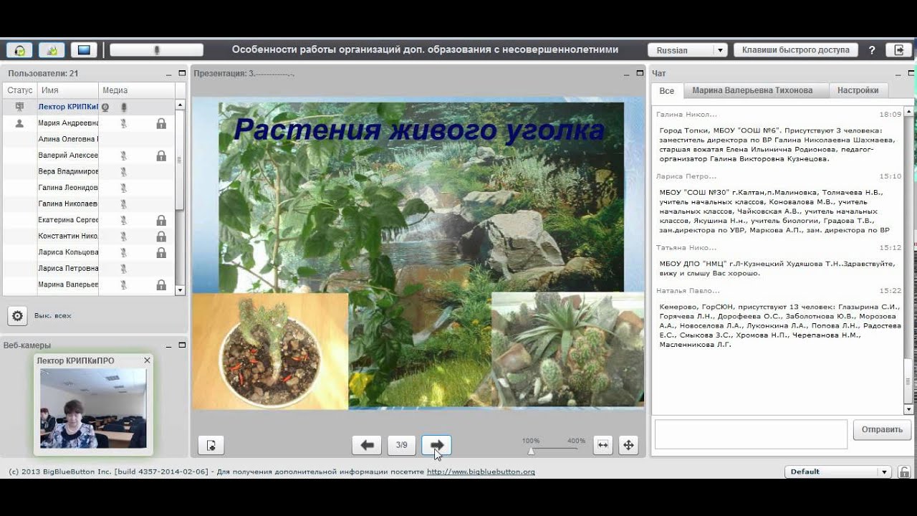
Task: Toggle muted mic for Константин Николаевич
Action: 123,236
